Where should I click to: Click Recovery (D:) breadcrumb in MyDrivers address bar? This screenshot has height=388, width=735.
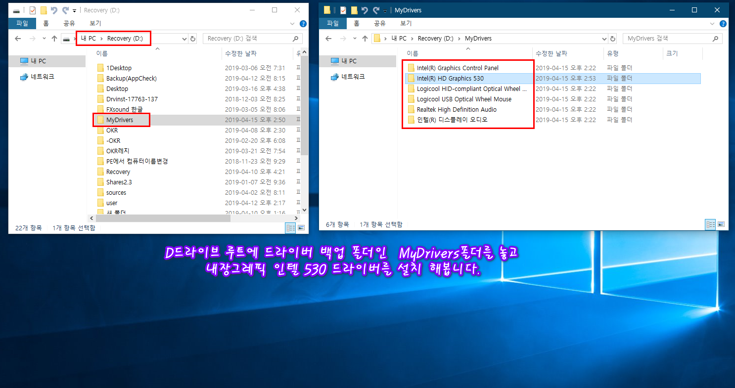tap(436, 39)
